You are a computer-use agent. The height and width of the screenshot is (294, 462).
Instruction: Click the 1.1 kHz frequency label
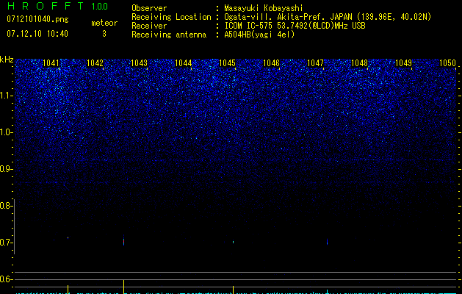pyautogui.click(x=7, y=96)
